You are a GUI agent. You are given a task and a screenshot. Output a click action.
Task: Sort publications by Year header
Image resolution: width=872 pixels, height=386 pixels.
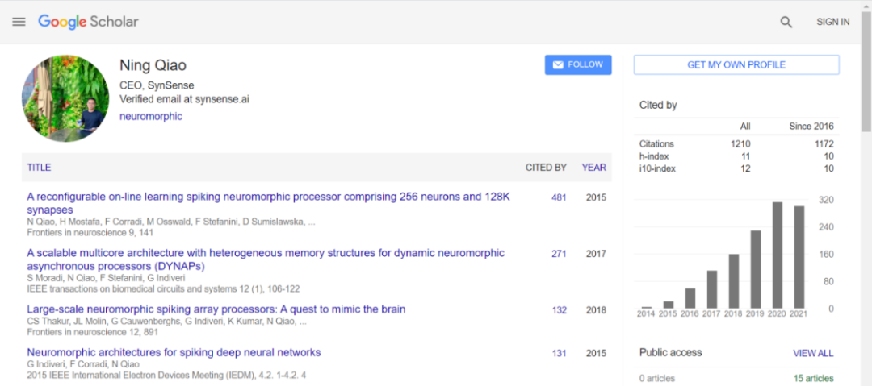click(593, 168)
